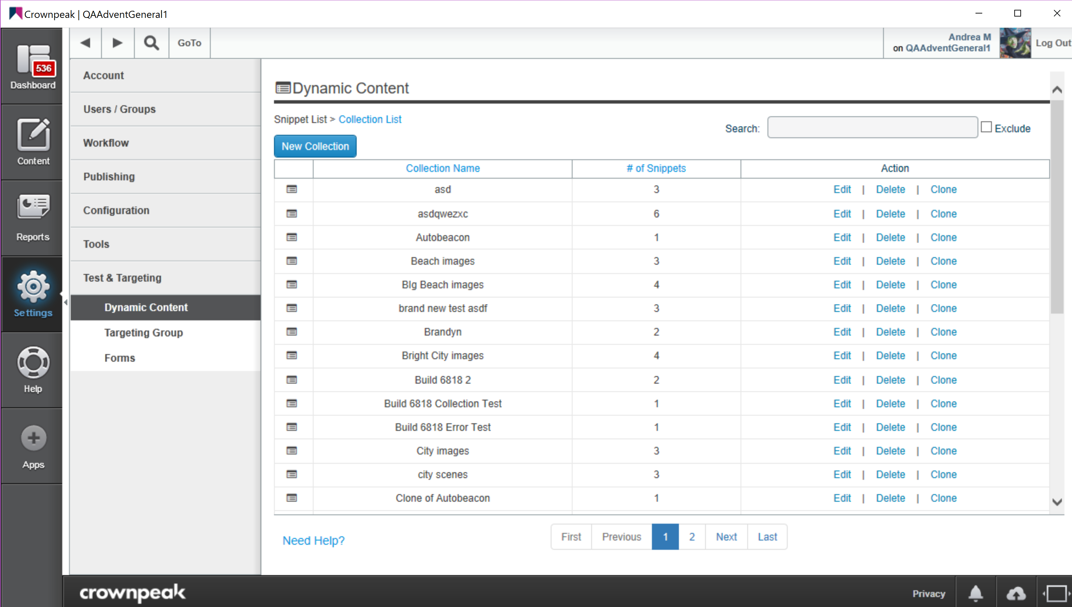Tick the Exclude checkbox
Image resolution: width=1072 pixels, height=607 pixels.
point(986,127)
